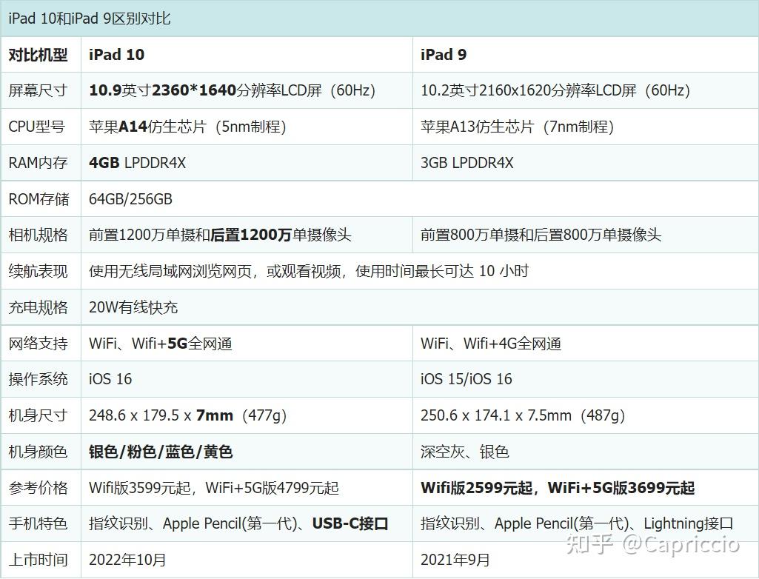The image size is (759, 579).
Task: Click the iPad 10 column header
Action: coord(116,54)
